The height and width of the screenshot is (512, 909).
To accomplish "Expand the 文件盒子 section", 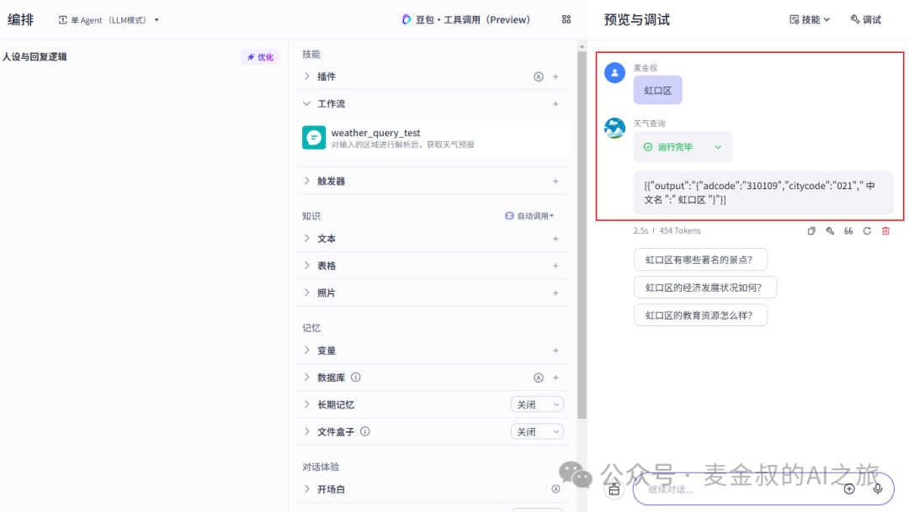I will [x=306, y=431].
